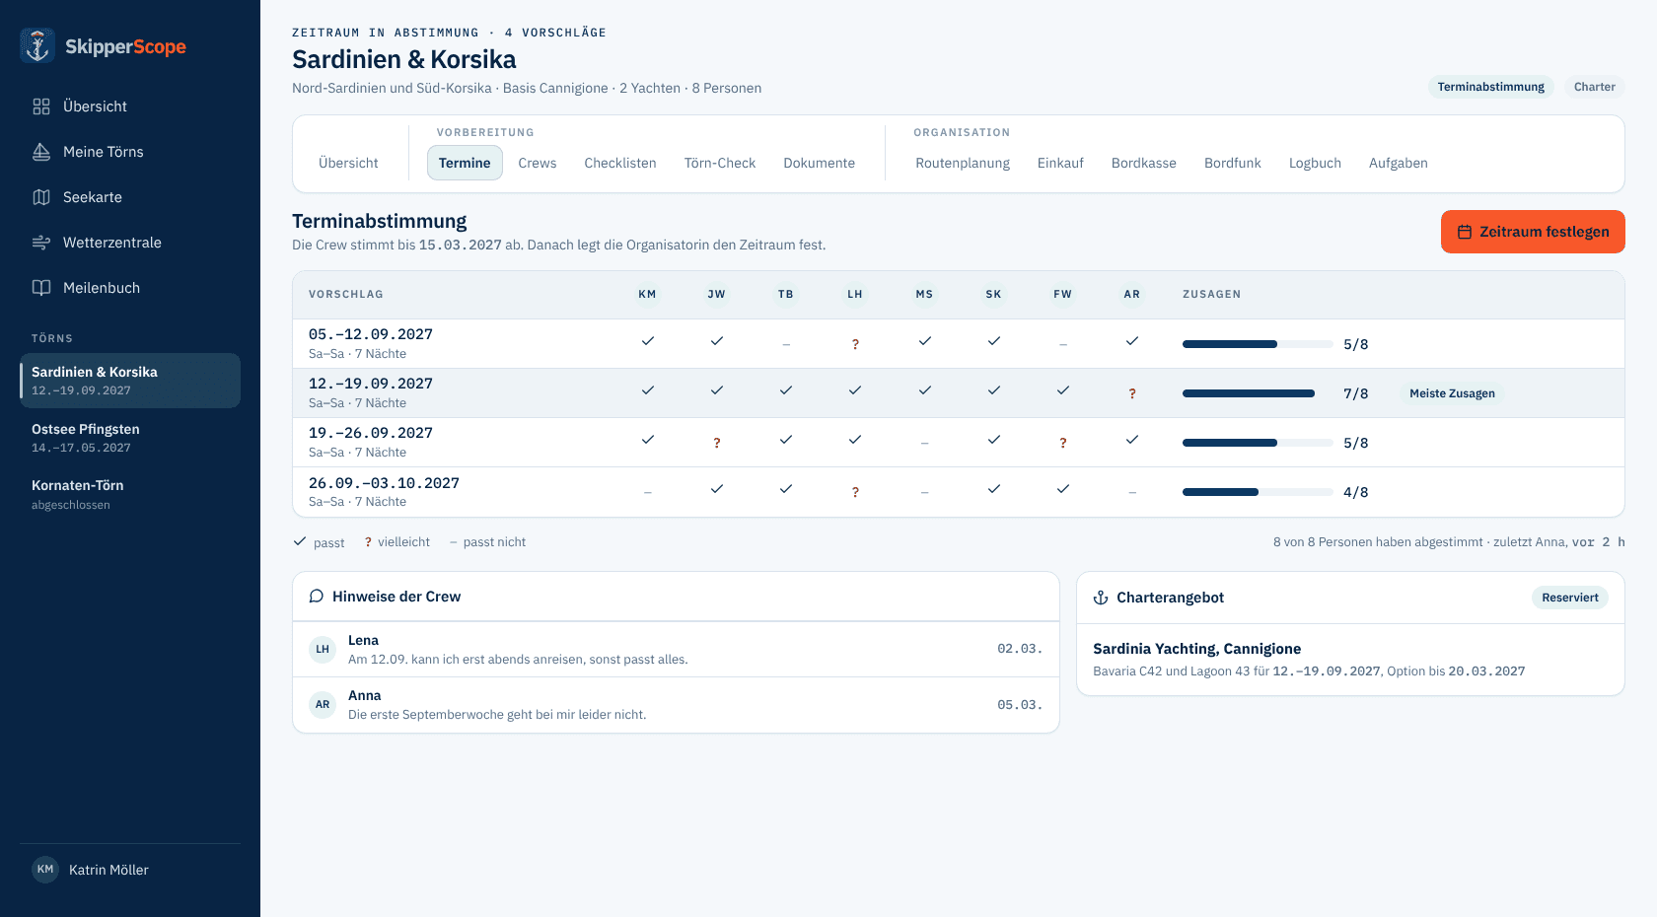Viewport: 1657px width, 917px height.
Task: Click the proposal 26.09.–03.10.2027
Action: coord(384,483)
